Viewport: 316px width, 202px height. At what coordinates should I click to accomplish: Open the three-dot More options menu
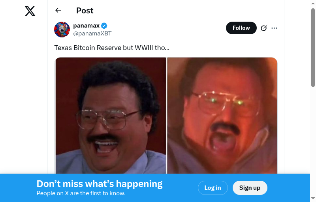[x=274, y=28]
